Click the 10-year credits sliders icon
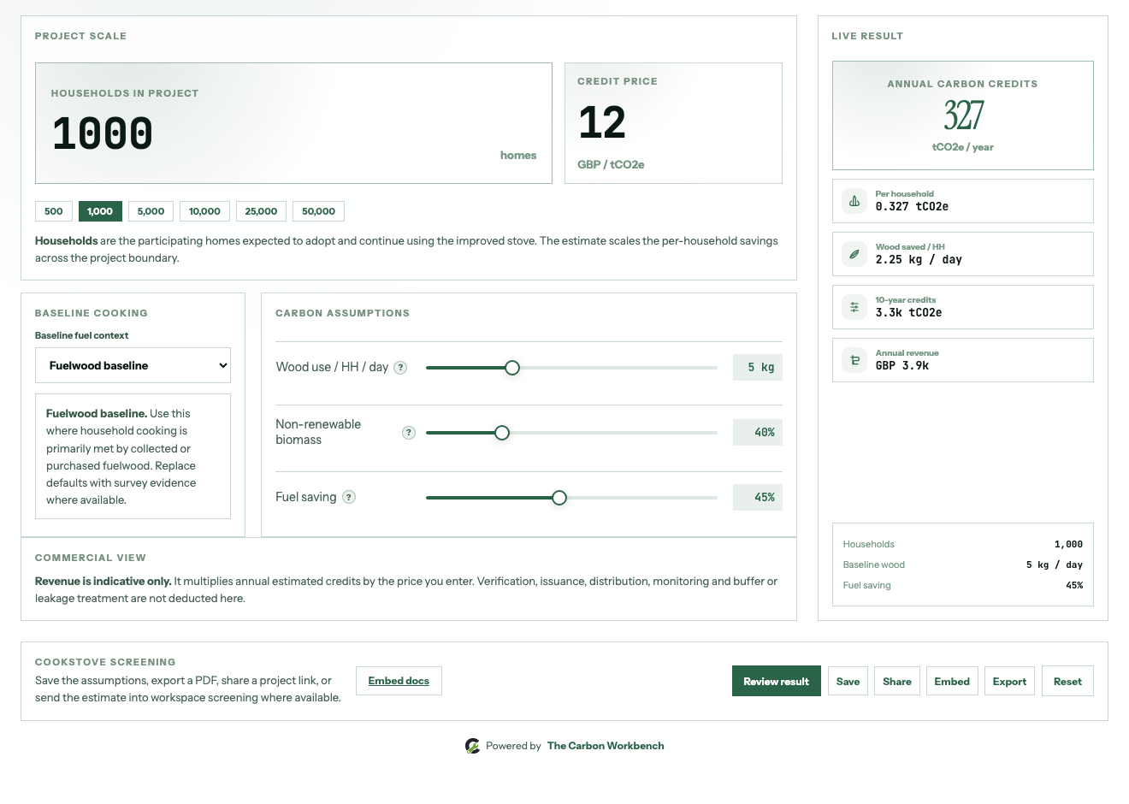Image resolution: width=1129 pixels, height=804 pixels. click(854, 307)
